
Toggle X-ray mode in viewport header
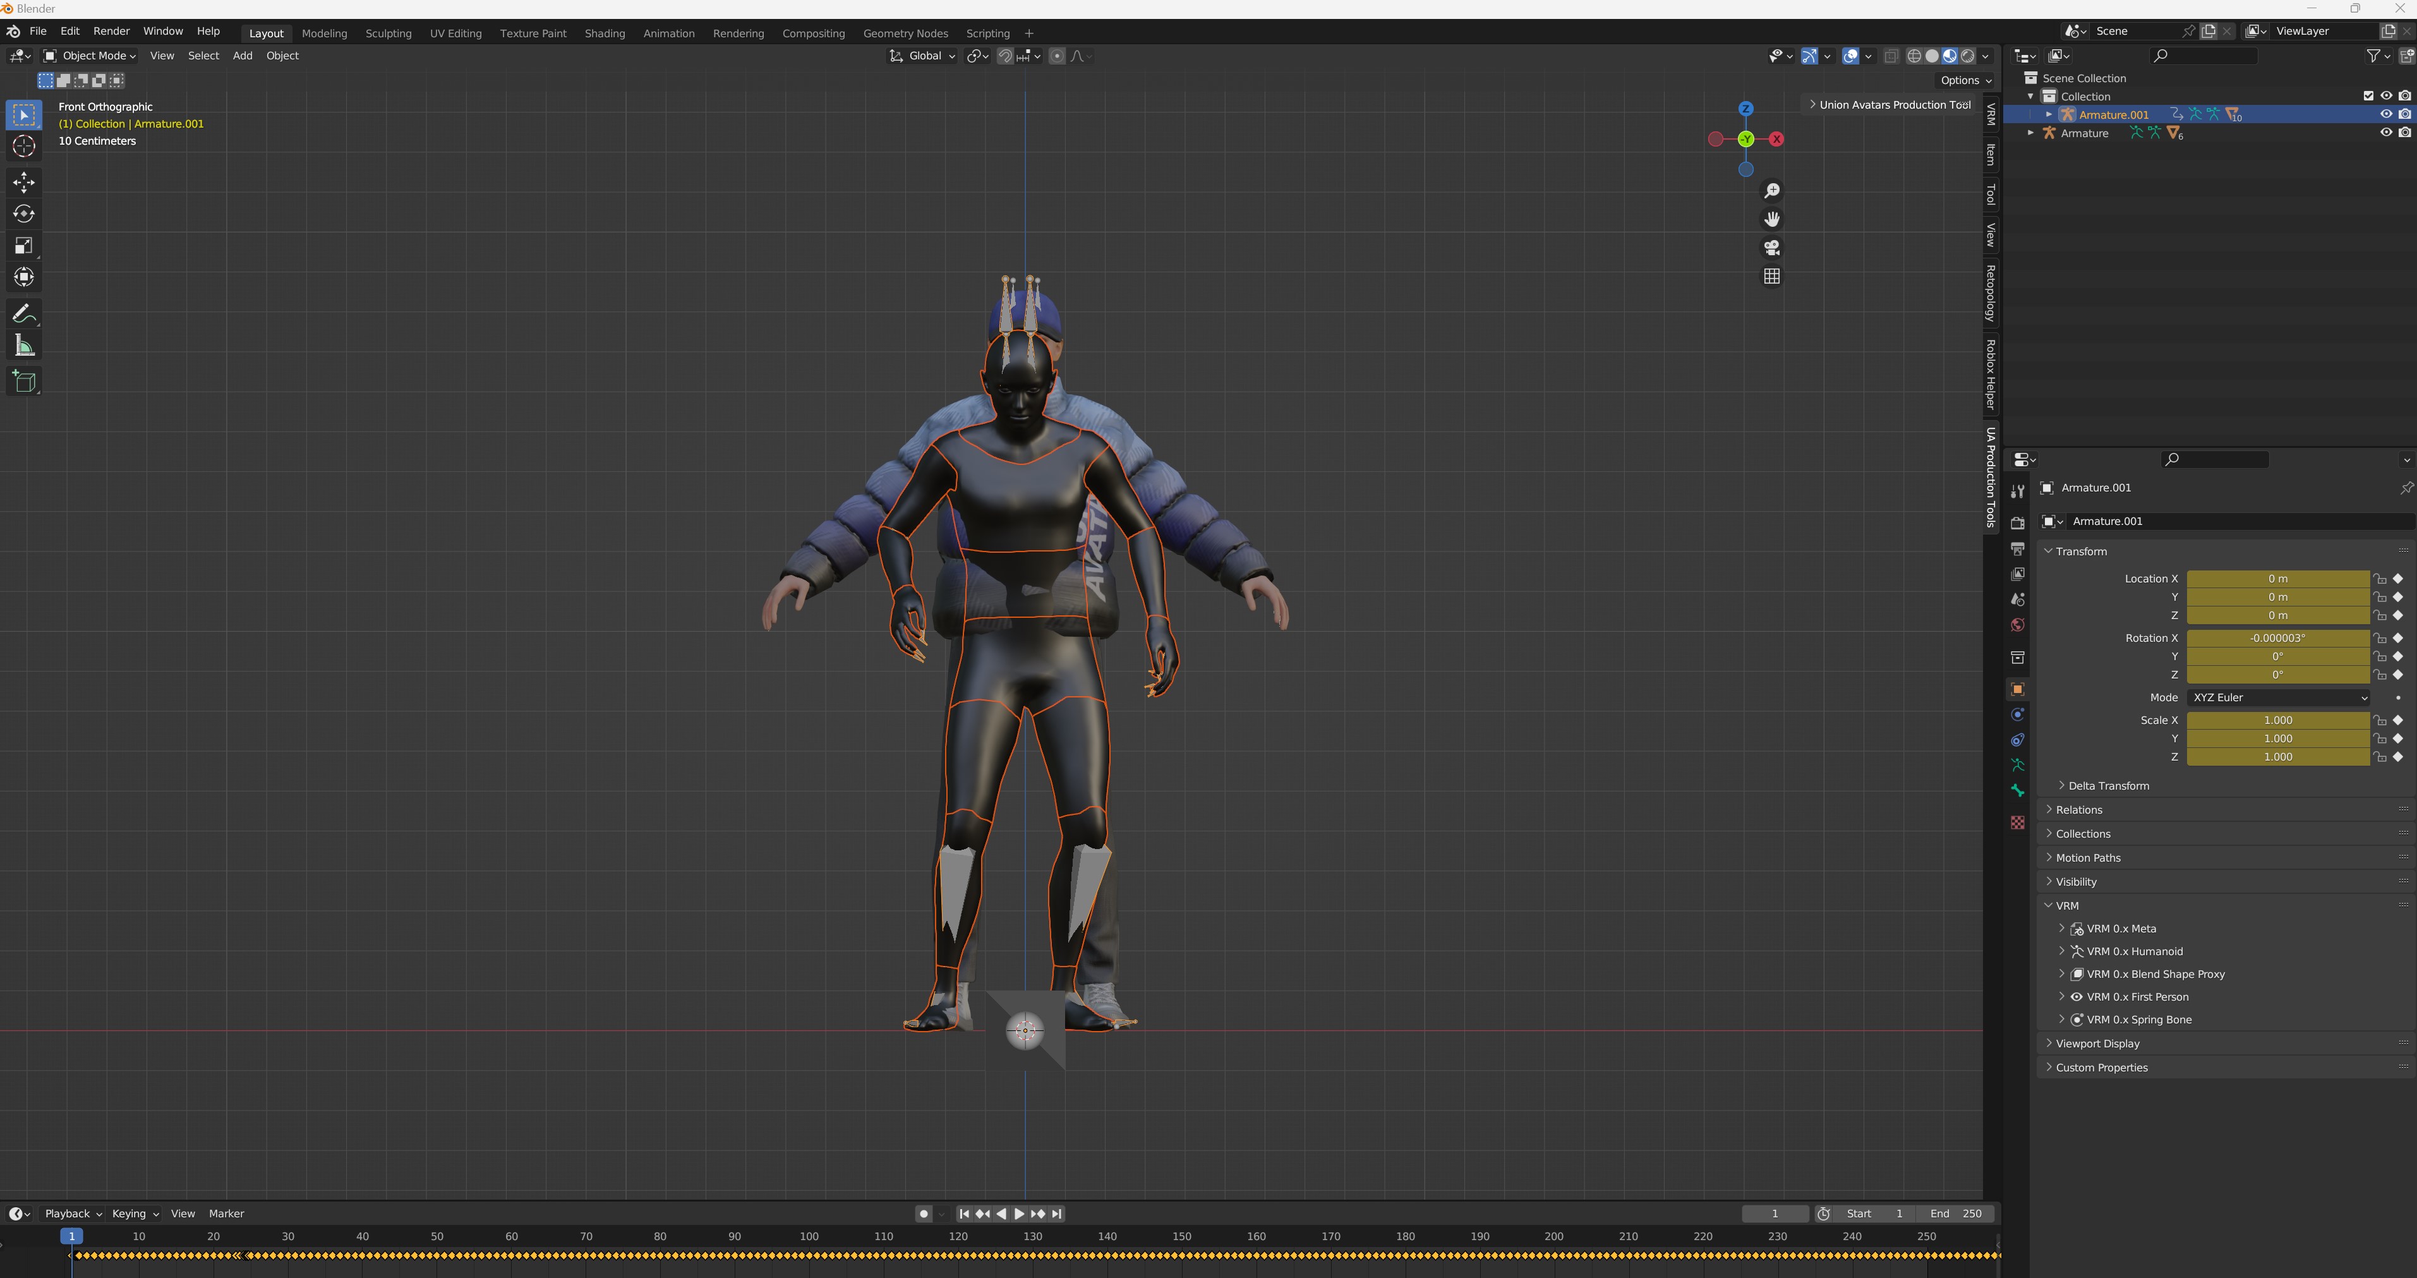pyautogui.click(x=1891, y=56)
